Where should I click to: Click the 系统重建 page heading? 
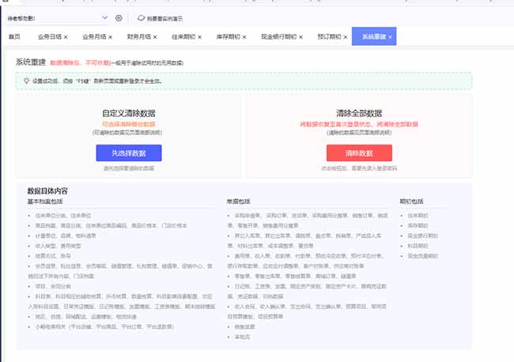(x=31, y=62)
